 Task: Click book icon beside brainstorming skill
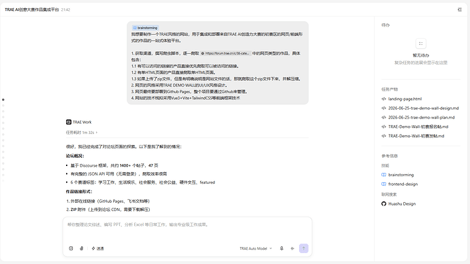pos(383,175)
